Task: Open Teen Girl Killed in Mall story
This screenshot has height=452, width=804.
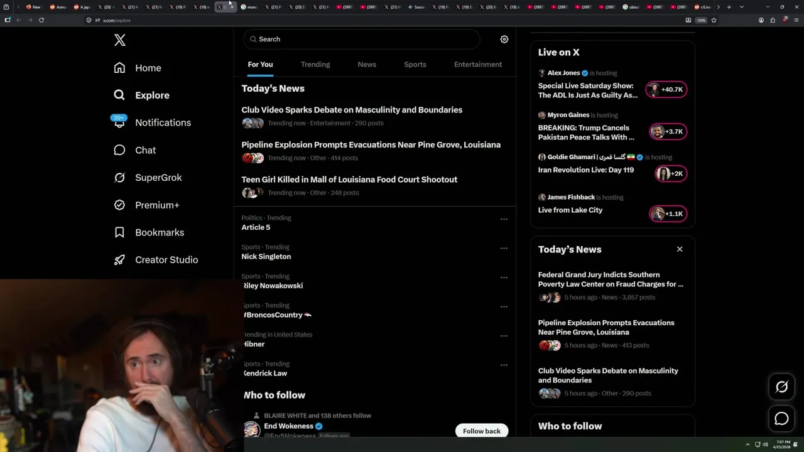Action: (x=349, y=180)
